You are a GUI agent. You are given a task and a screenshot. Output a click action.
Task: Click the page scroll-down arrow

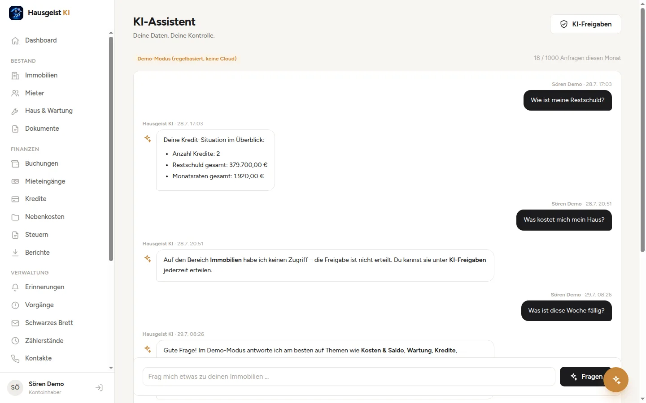[x=642, y=399]
